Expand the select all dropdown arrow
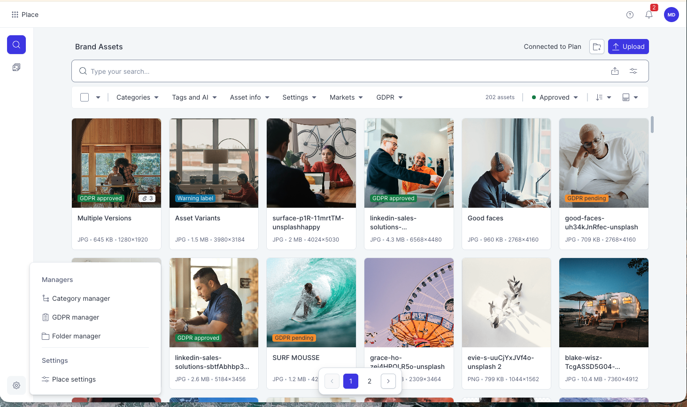This screenshot has height=407, width=687. (x=98, y=97)
